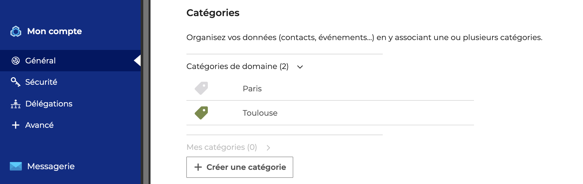Viewport: 583px width, 184px height.
Task: Click Créer une catégorie button
Action: 240,167
